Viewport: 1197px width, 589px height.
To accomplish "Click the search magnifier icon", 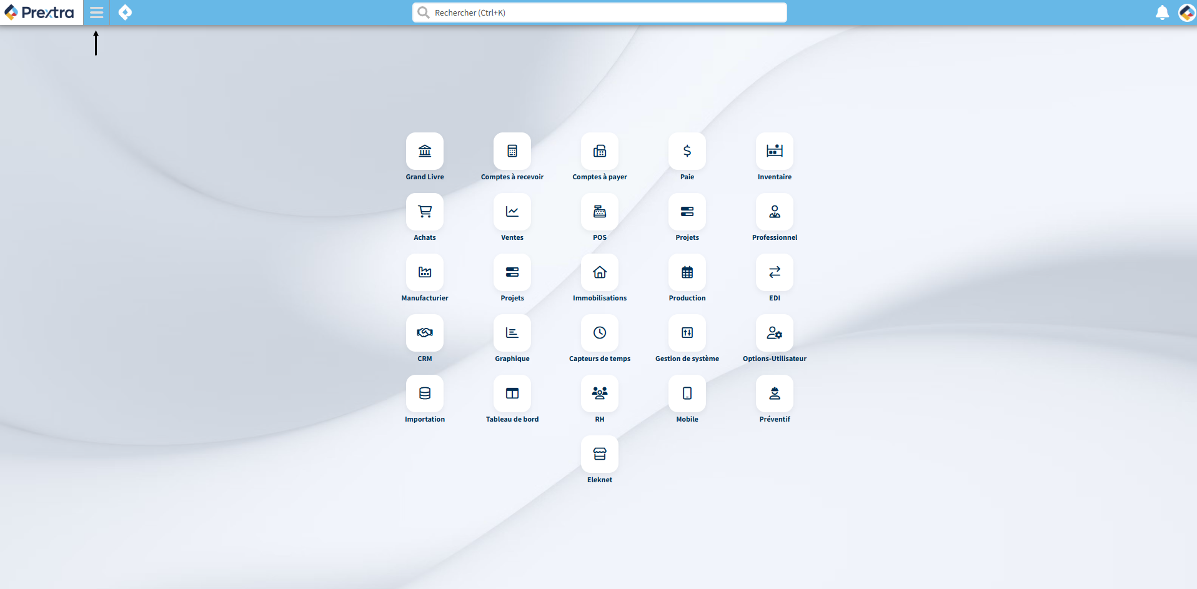I will 424,12.
